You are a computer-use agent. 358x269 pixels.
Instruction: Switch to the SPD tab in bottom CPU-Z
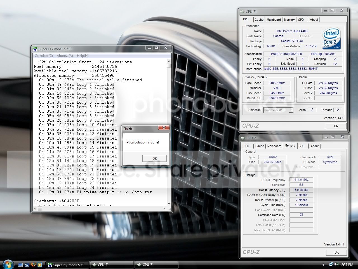tap(302, 146)
